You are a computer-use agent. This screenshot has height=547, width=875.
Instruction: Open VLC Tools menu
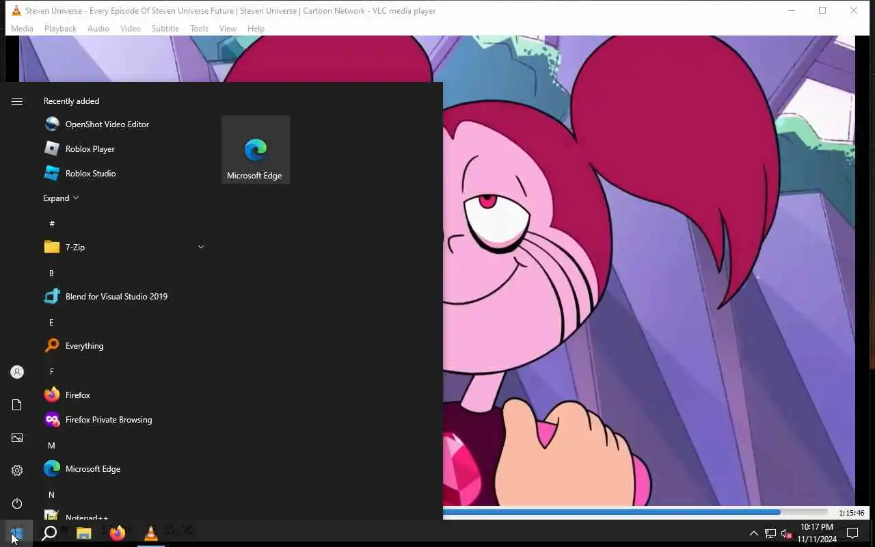click(199, 29)
